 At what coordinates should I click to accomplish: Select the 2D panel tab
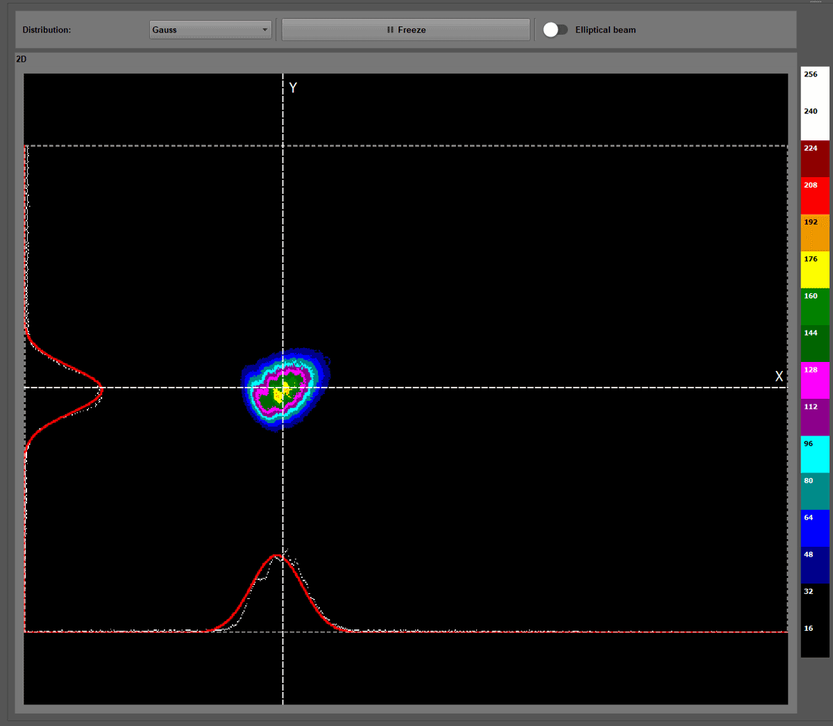pyautogui.click(x=21, y=59)
